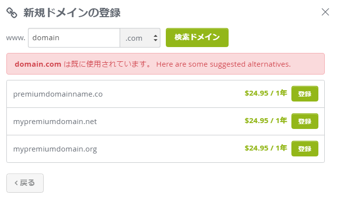Open the .com extension dropdown
Screen dimensions: 338x203
(140, 38)
